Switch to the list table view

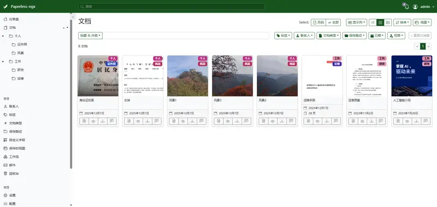pyautogui.click(x=373, y=22)
